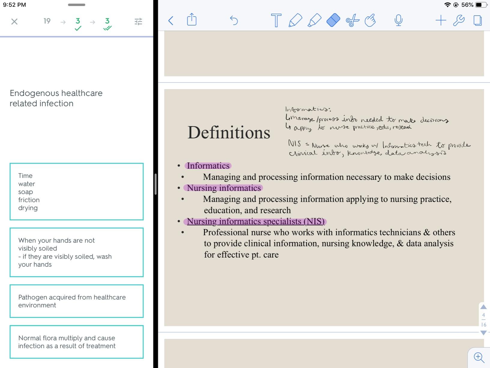The image size is (490, 368).
Task: Tap the remaining cards count 19
Action: (47, 21)
